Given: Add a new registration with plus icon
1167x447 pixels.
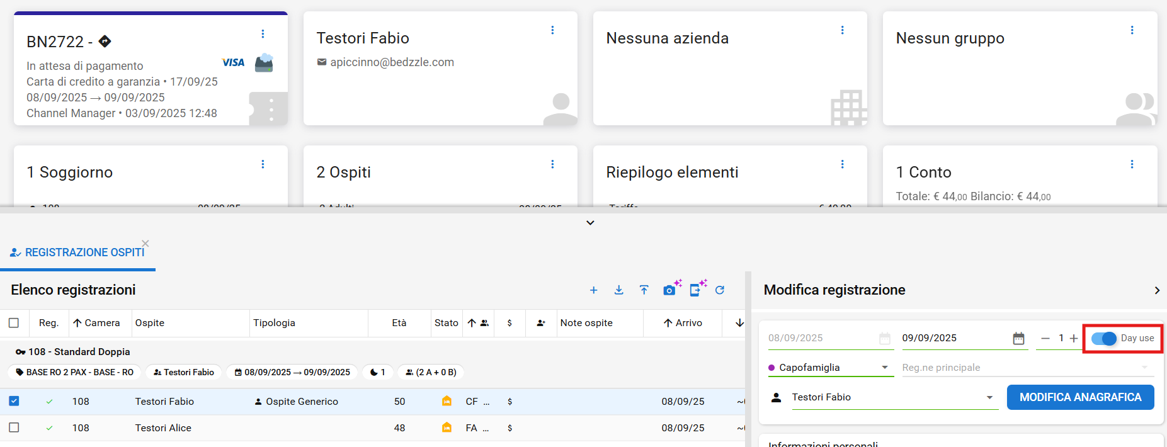Looking at the screenshot, I should pos(593,290).
